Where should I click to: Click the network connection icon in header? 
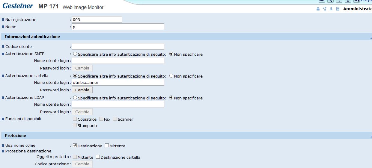tap(325, 9)
